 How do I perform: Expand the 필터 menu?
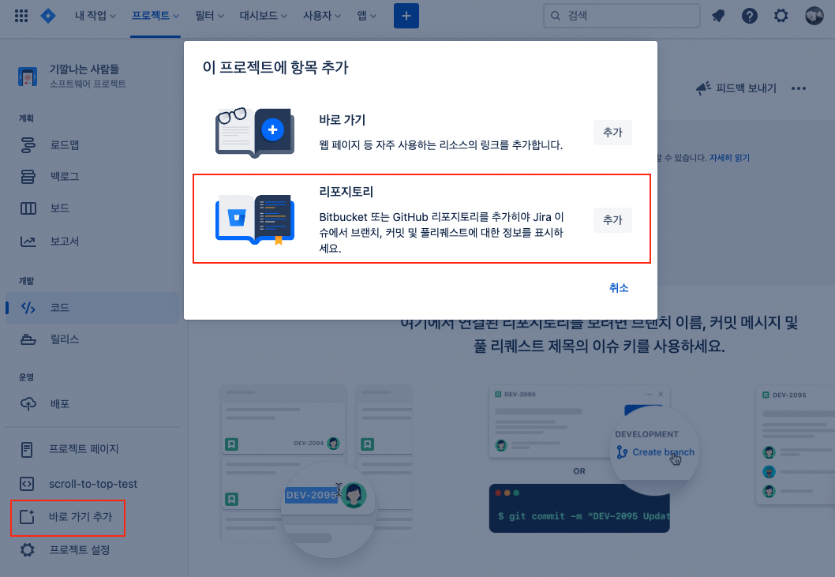(x=209, y=16)
